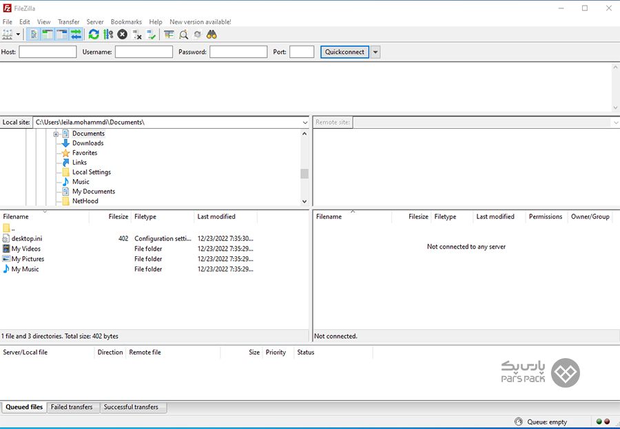620x429 pixels.
Task: Sort local files by Filename column
Action: (45, 217)
